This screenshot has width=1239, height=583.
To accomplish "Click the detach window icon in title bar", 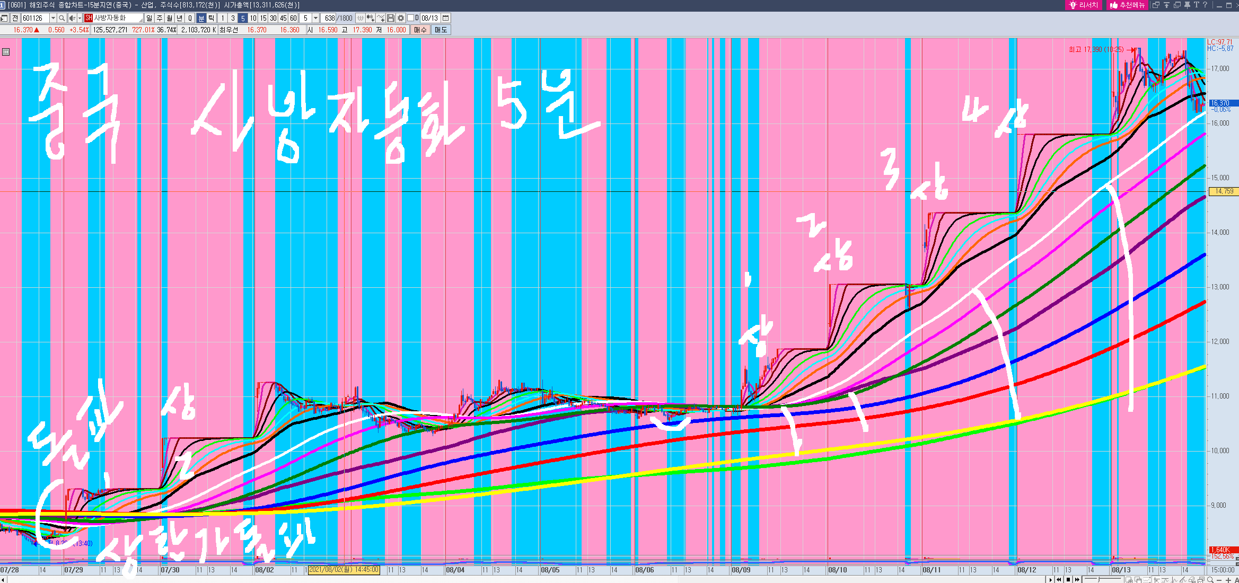I will tap(1156, 5).
